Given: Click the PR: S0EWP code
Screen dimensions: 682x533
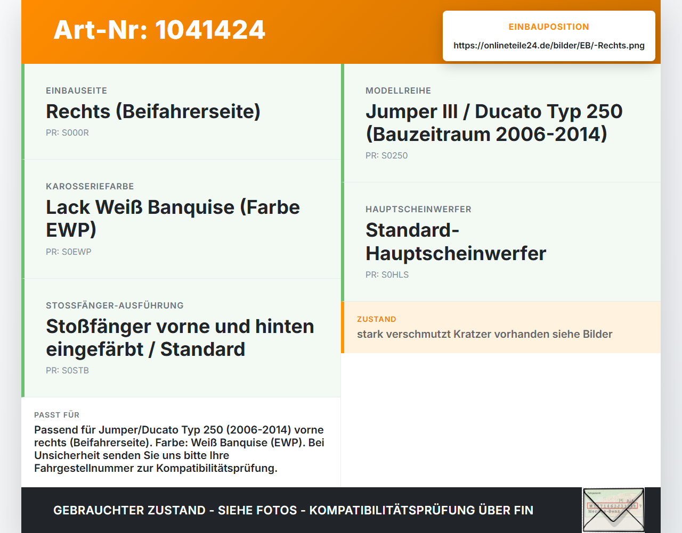Looking at the screenshot, I should tap(69, 252).
